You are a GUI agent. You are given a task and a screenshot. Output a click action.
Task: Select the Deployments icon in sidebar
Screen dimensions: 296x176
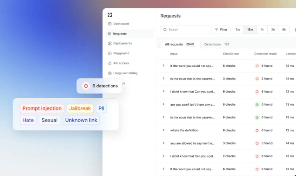coord(110,43)
